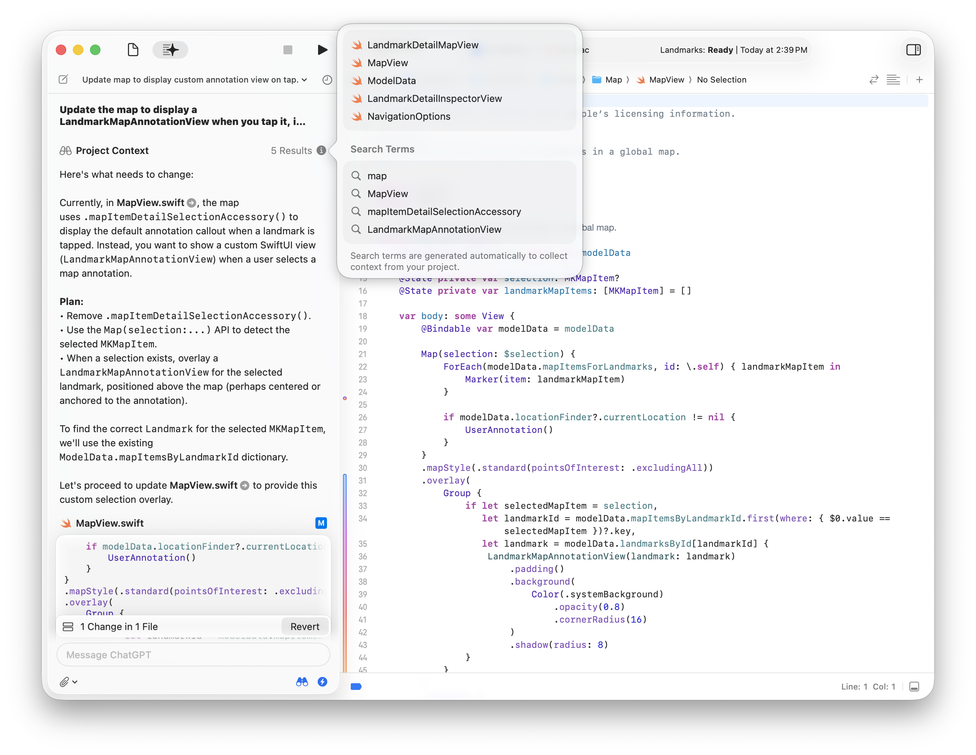Viewport: 976px width, 755px height.
Task: Toggle the project context binoculars icon
Action: pos(302,682)
